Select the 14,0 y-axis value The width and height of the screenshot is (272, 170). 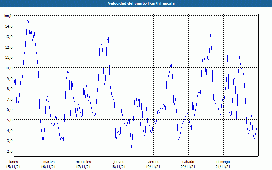(9, 26)
